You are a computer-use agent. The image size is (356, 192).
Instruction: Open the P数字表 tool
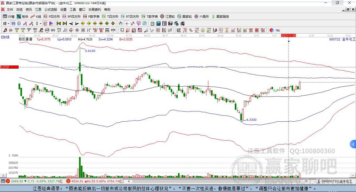(91, 17)
